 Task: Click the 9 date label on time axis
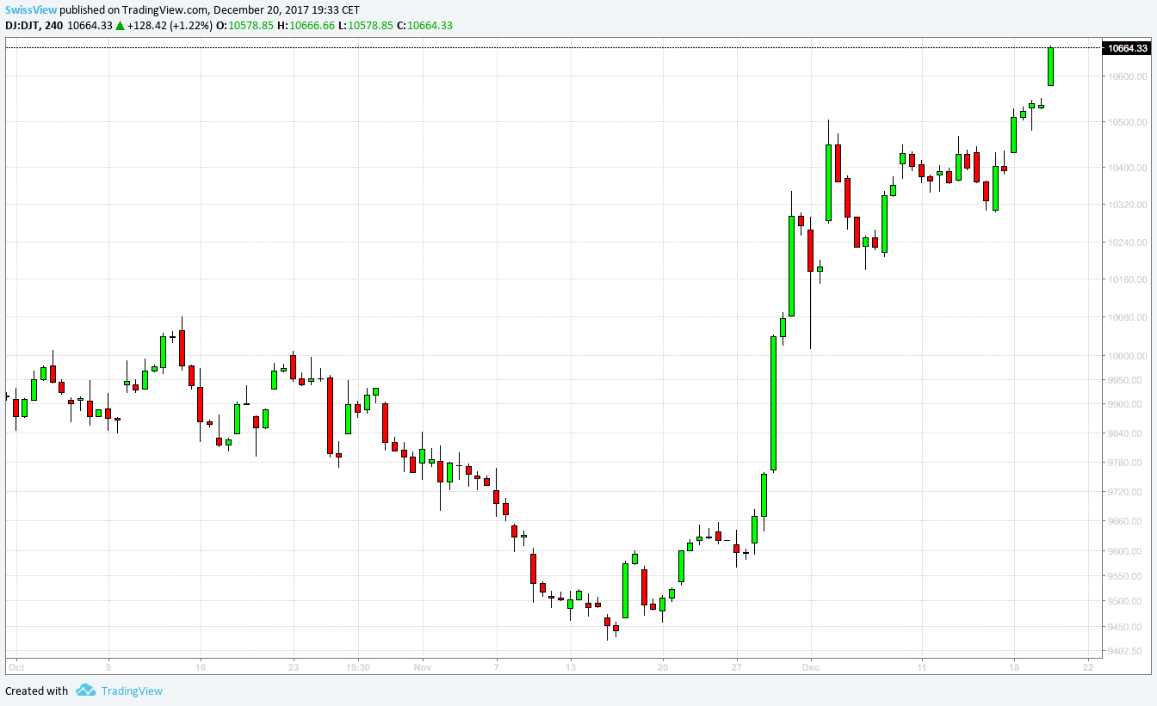108,666
